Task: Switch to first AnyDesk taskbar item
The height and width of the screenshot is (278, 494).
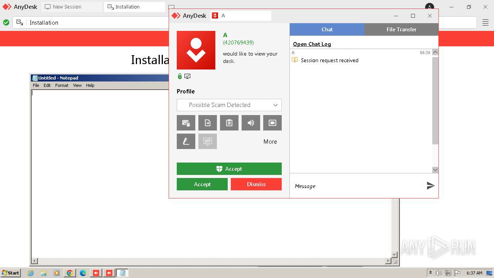Action: (x=96, y=273)
